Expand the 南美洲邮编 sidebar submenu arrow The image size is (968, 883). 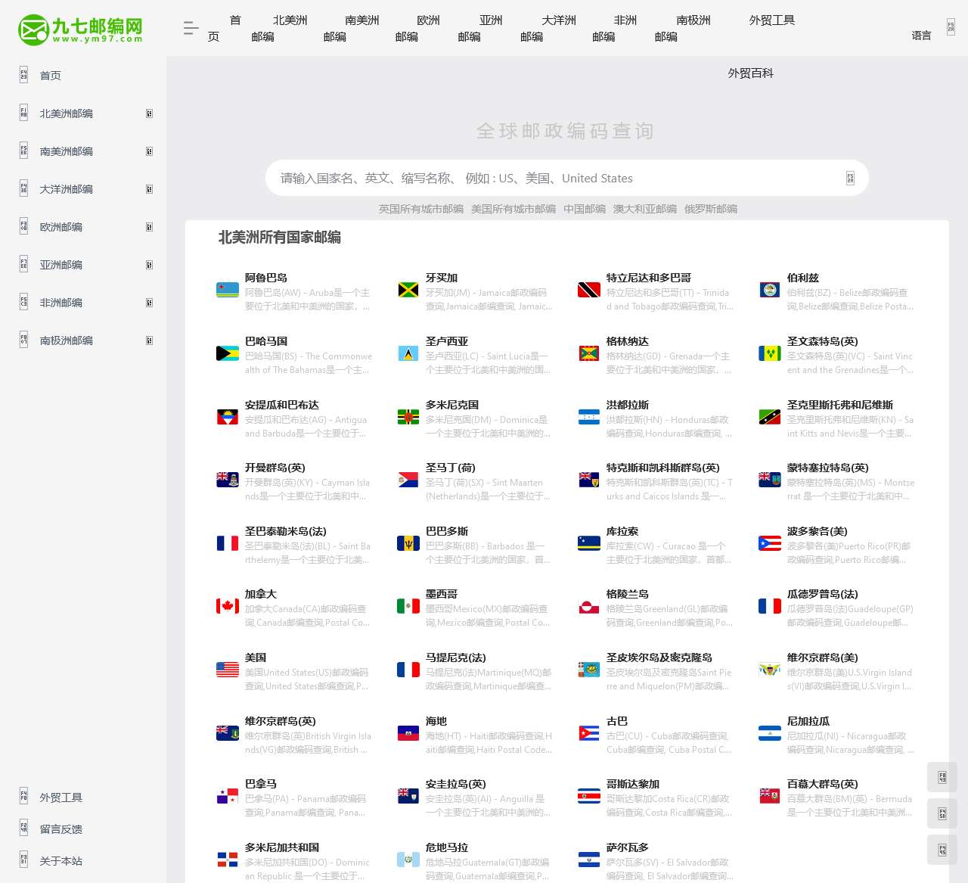tap(149, 151)
